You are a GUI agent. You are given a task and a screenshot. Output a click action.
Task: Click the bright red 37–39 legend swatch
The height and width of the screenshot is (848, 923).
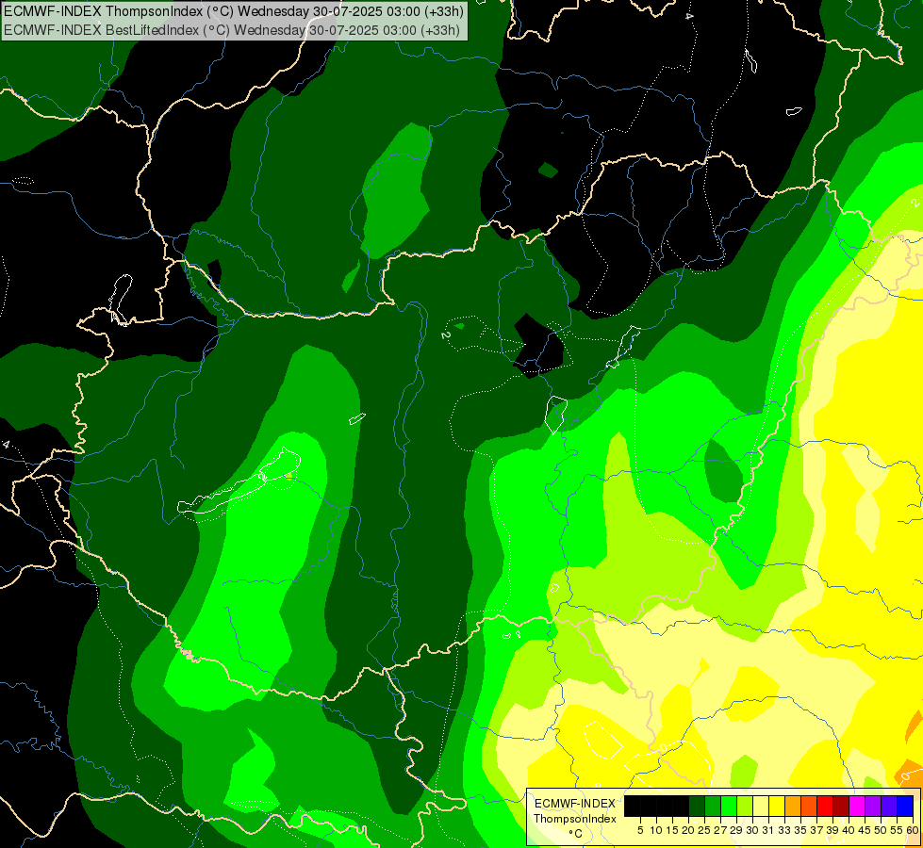pos(825,806)
